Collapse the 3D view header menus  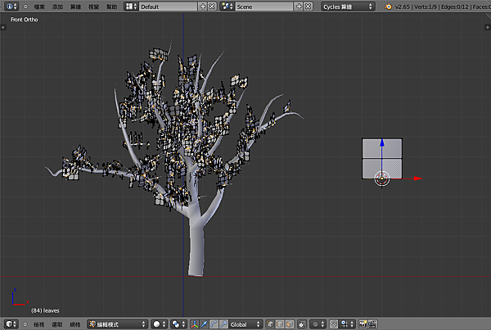(x=25, y=324)
